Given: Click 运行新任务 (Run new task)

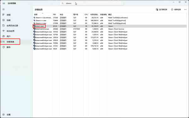Looking at the screenshot, I should tap(162, 9).
